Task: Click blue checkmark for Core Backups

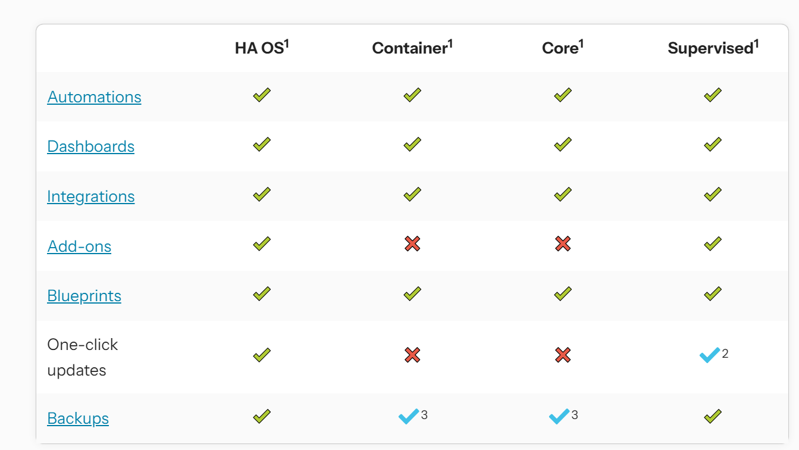Action: [559, 417]
